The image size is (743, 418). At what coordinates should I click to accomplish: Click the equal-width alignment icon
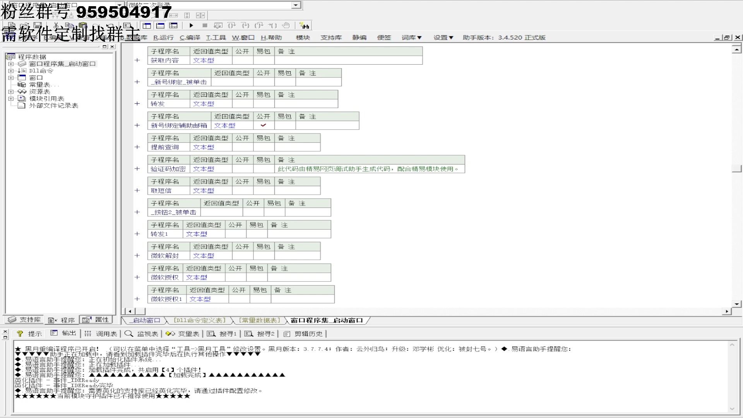pos(174,15)
